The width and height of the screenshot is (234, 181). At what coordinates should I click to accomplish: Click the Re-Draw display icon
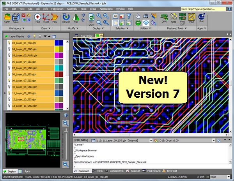pos(91,19)
